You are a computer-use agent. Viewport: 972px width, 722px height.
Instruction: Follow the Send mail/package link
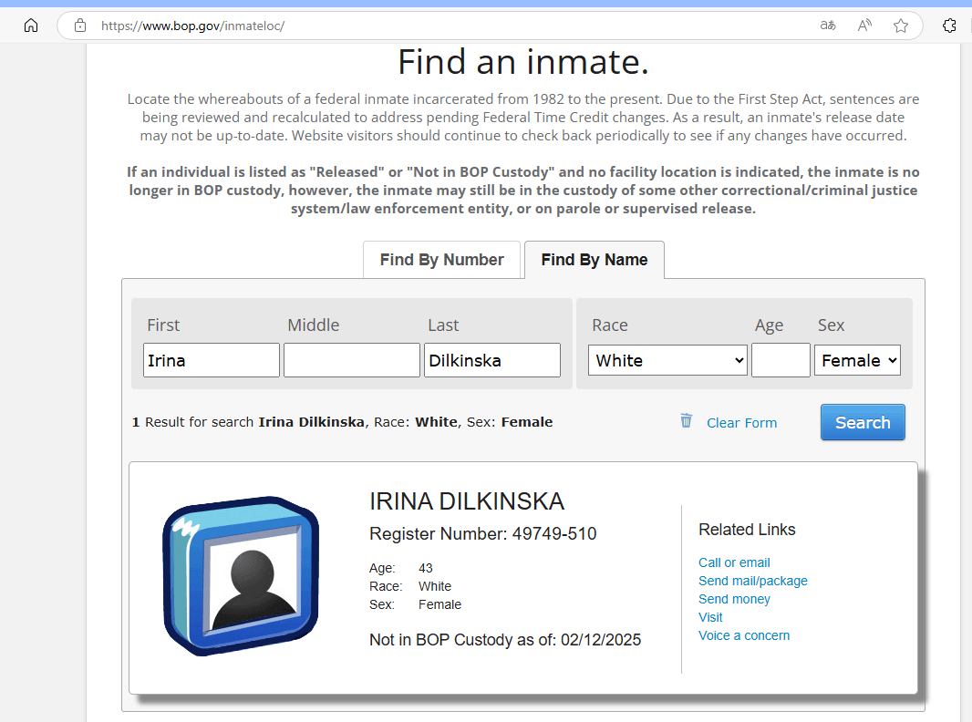(x=752, y=581)
